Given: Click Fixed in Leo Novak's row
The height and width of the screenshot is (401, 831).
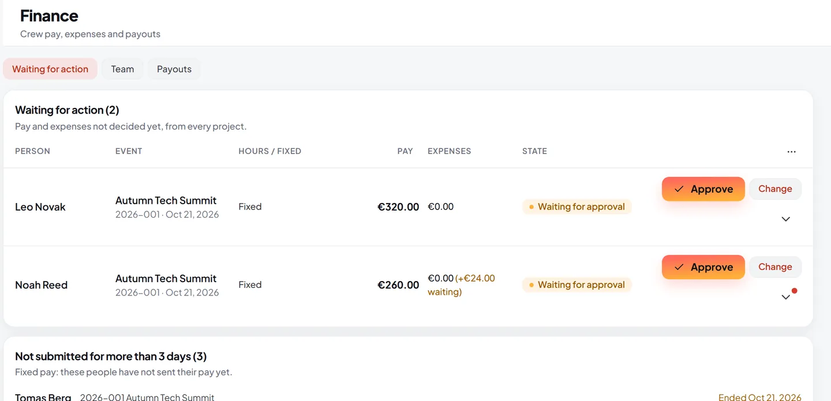Looking at the screenshot, I should (x=250, y=207).
